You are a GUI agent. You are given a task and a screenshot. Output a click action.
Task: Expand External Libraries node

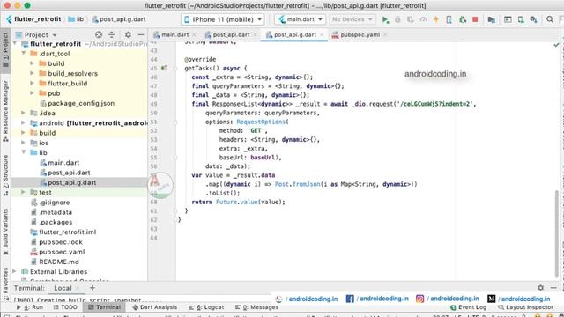point(15,271)
